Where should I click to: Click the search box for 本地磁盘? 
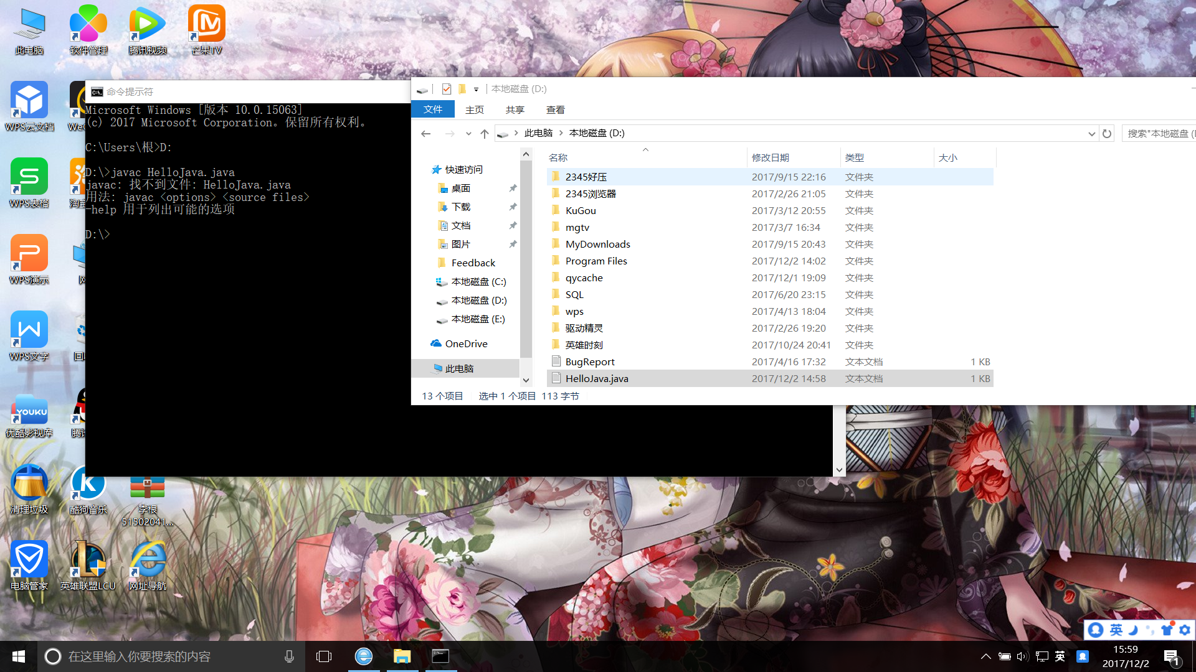point(1159,133)
